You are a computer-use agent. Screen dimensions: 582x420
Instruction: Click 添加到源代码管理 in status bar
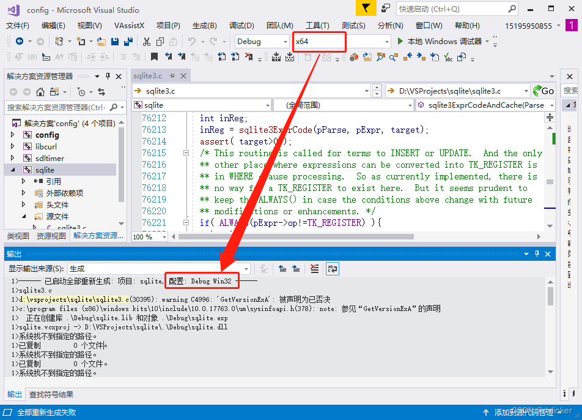[x=524, y=412]
